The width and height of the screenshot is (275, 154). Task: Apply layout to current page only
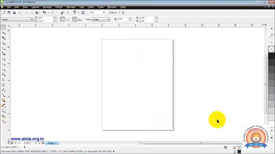[x=80, y=19]
